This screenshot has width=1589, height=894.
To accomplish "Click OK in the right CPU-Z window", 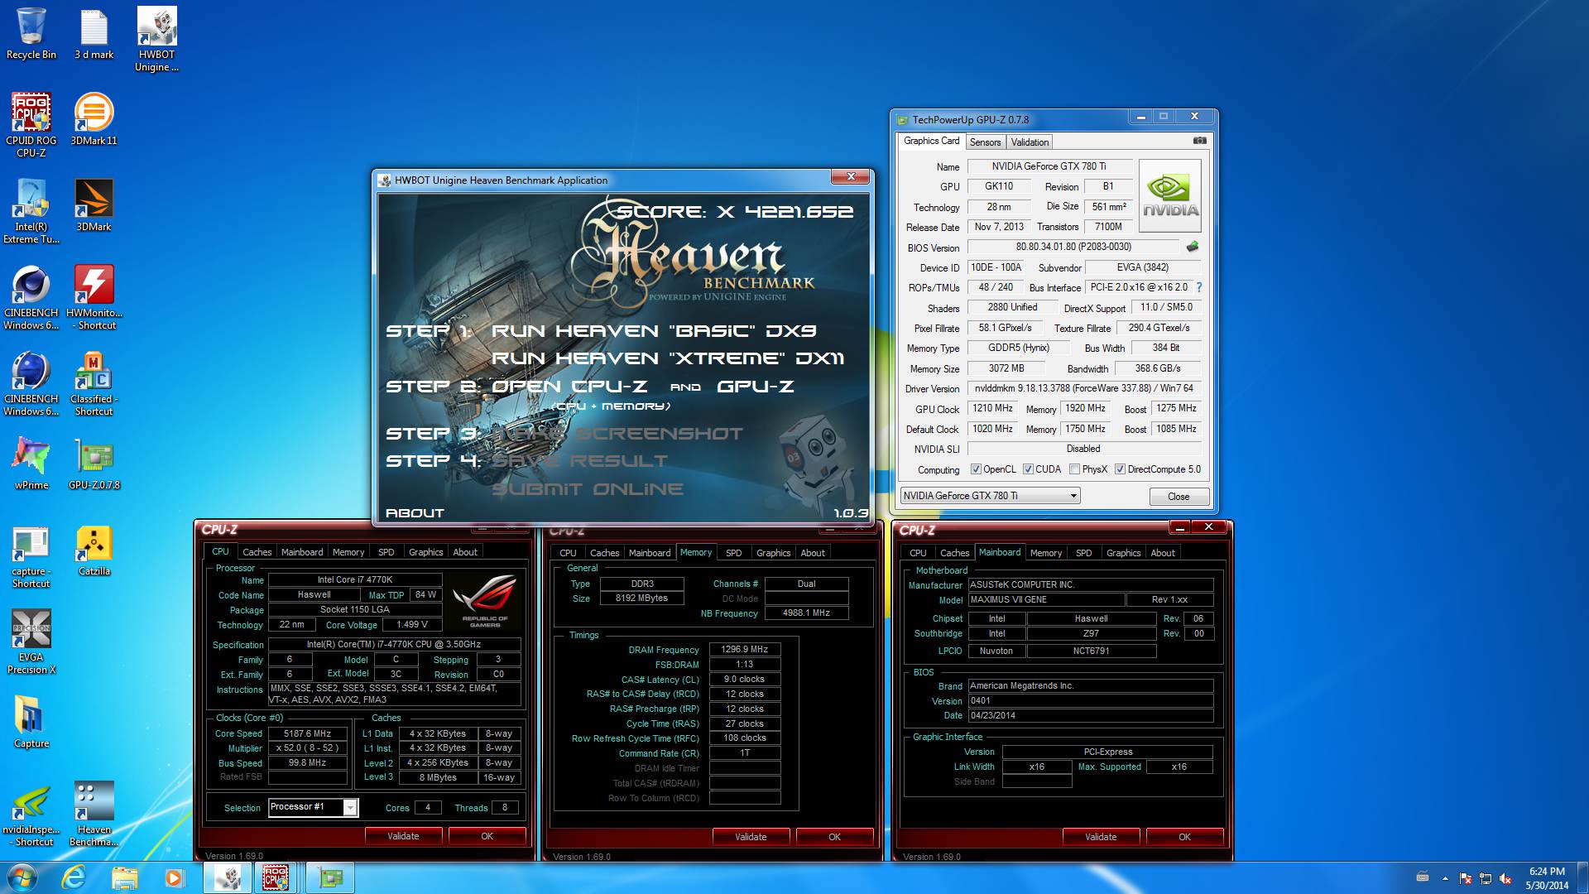I will (1184, 837).
